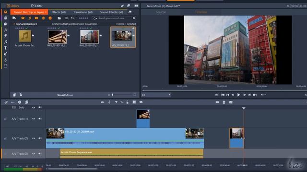Click the library search field

pos(115,18)
